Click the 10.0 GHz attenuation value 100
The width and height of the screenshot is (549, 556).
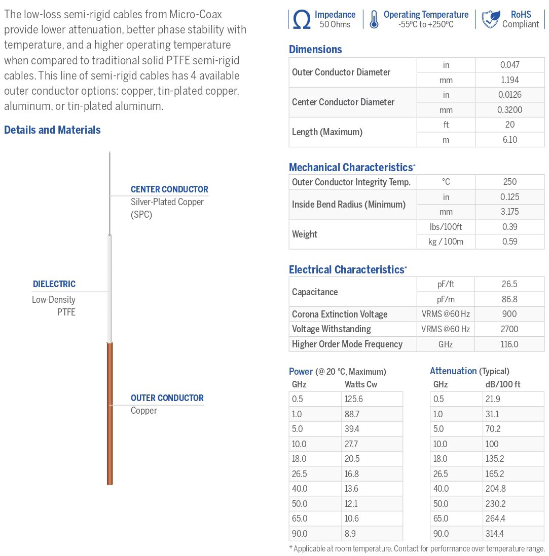click(x=492, y=444)
